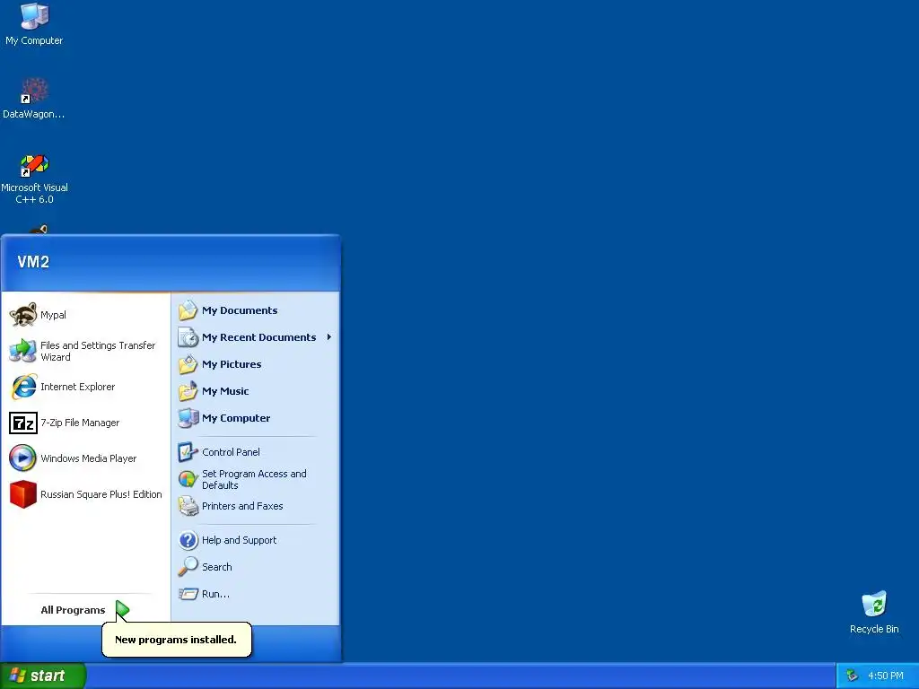Click Files and Settings Transfer Wizard text
The width and height of the screenshot is (919, 689).
click(97, 351)
